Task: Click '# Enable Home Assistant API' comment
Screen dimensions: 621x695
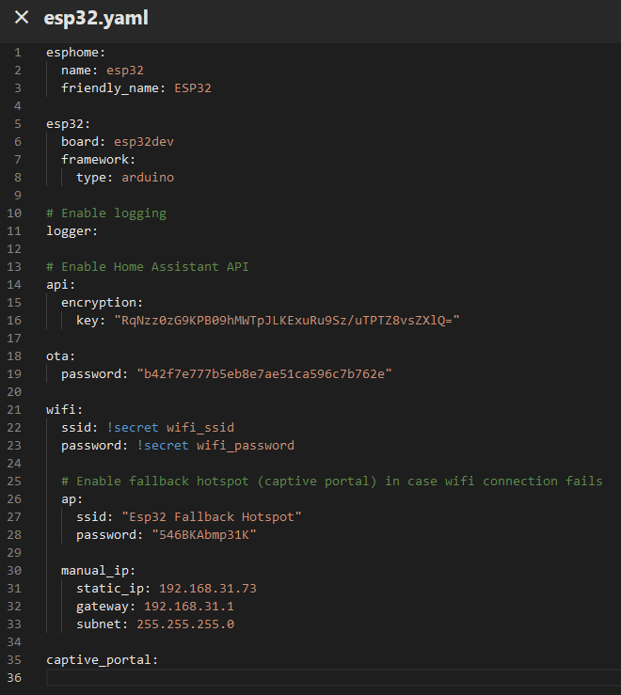Action: pos(148,267)
